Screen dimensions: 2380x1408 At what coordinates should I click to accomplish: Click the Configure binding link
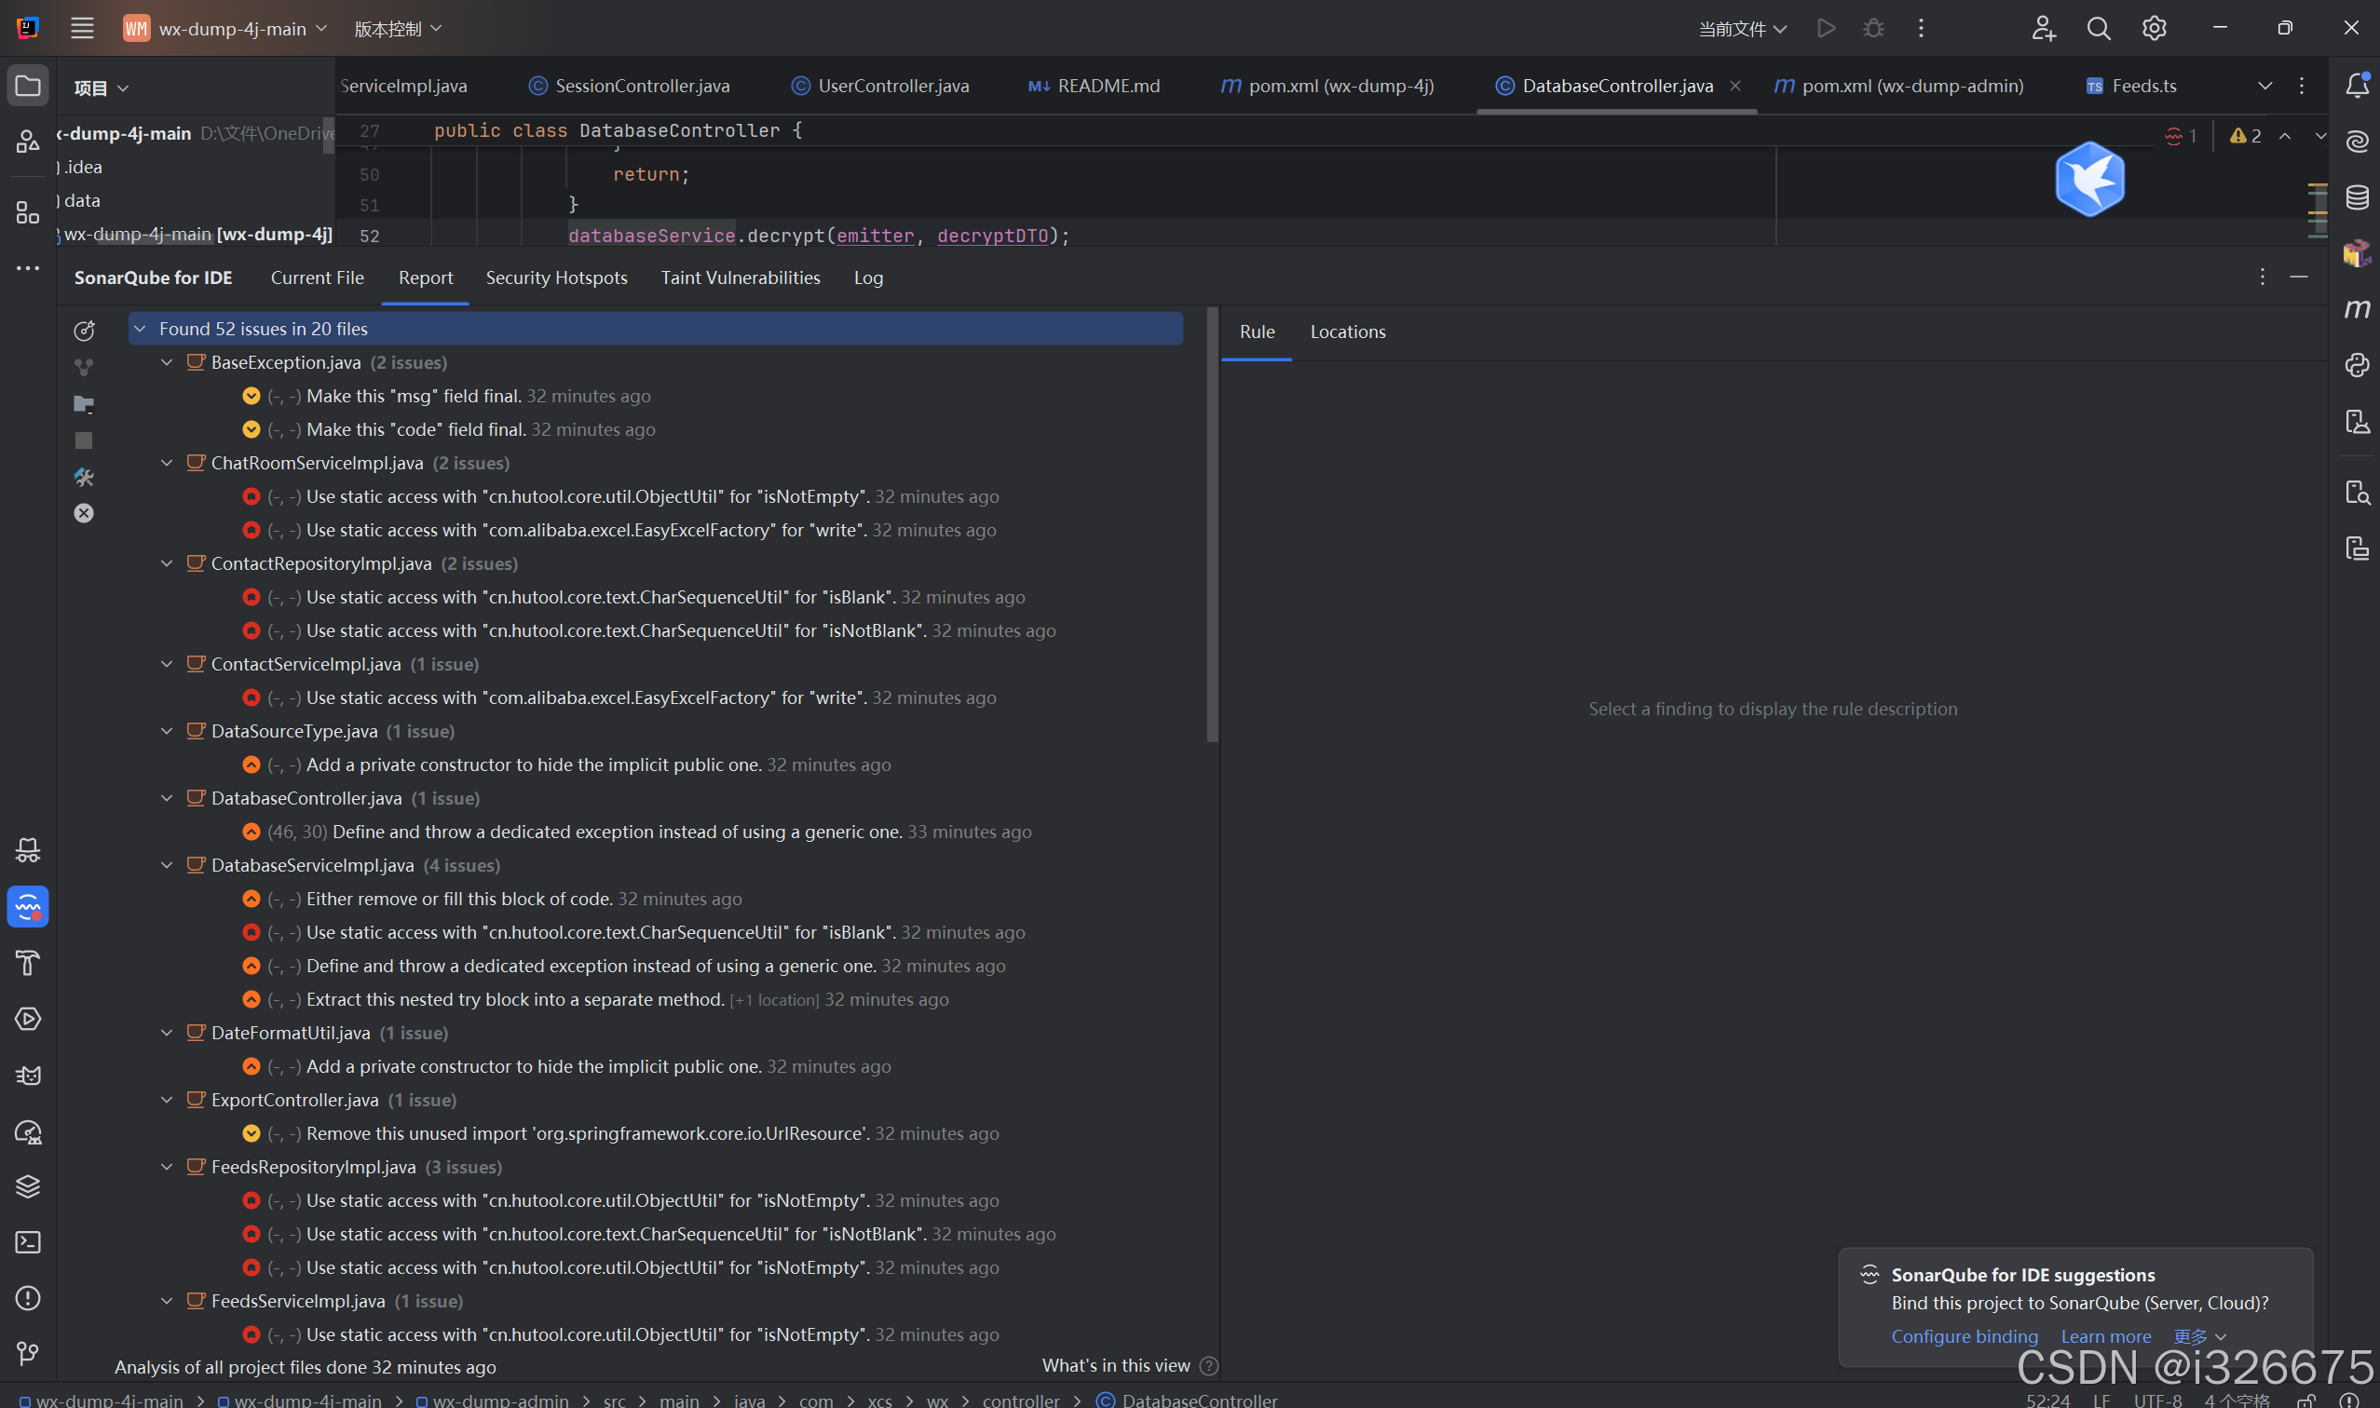tap(1965, 1336)
